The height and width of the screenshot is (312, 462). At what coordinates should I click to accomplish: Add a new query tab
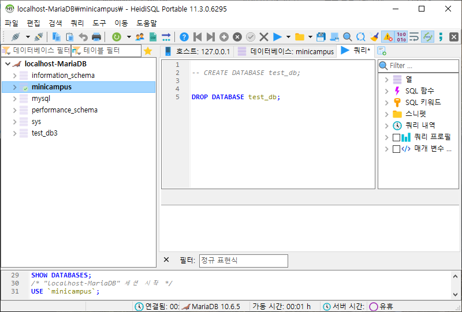tap(382, 51)
